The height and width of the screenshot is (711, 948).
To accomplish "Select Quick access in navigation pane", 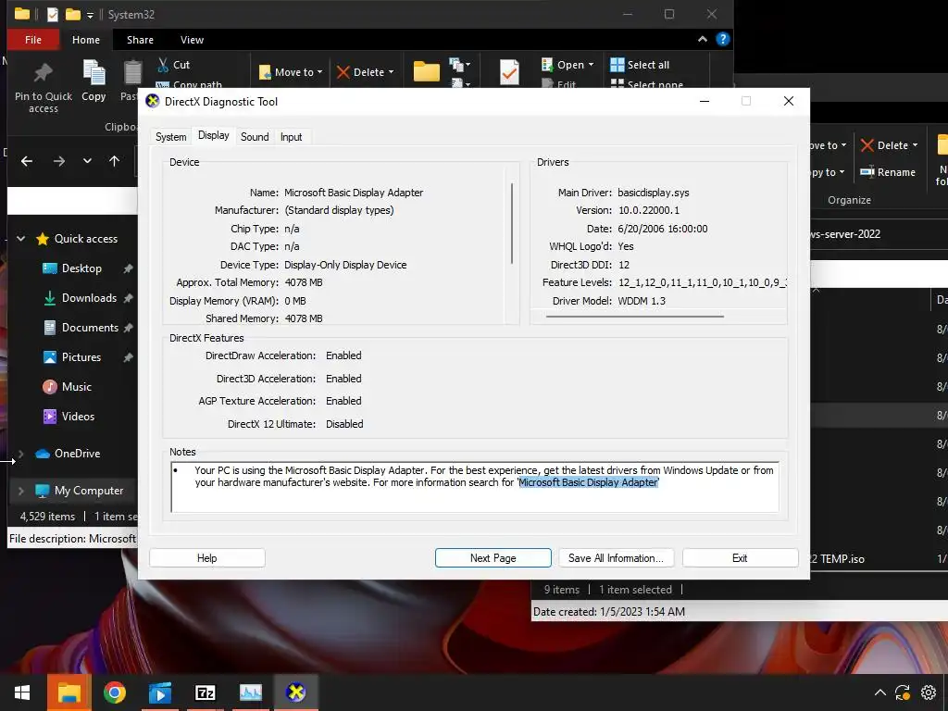I will tap(86, 239).
